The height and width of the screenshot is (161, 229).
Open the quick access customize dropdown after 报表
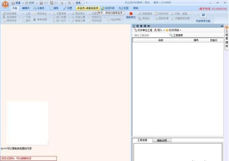pyautogui.click(x=86, y=3)
